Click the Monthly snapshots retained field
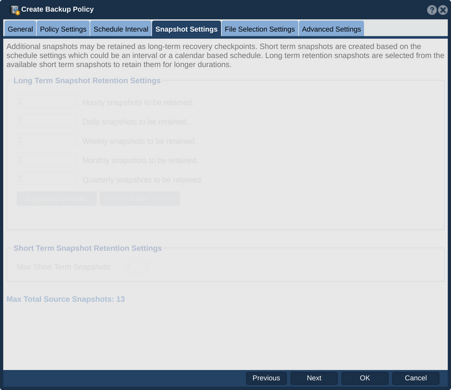Screen dimensions: 451x390 (x=46, y=159)
